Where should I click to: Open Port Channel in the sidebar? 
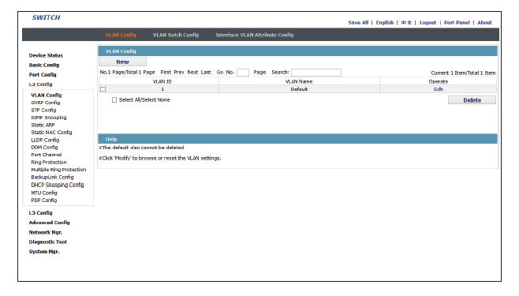(47, 155)
